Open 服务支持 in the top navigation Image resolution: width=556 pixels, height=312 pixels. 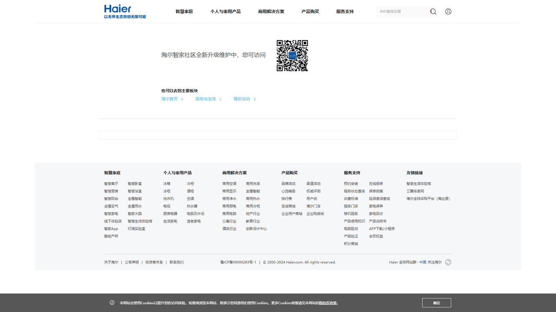coord(345,12)
